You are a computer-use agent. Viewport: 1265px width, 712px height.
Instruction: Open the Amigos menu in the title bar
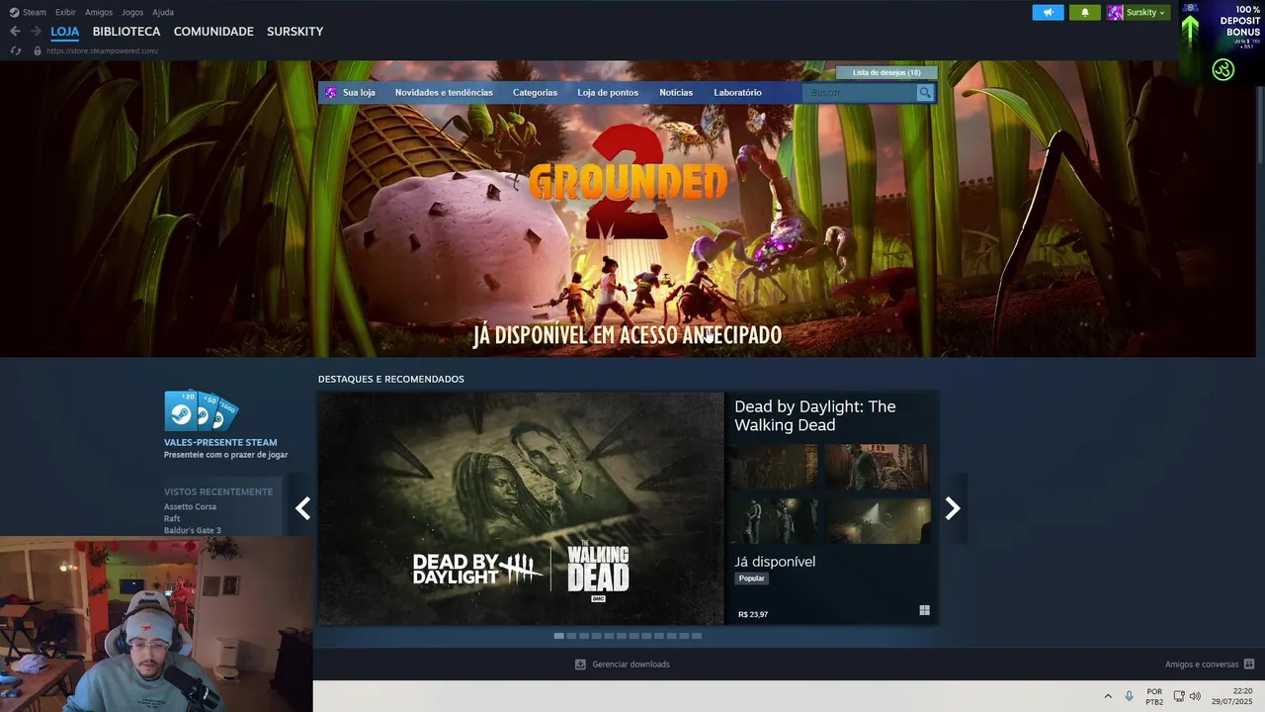[99, 12]
